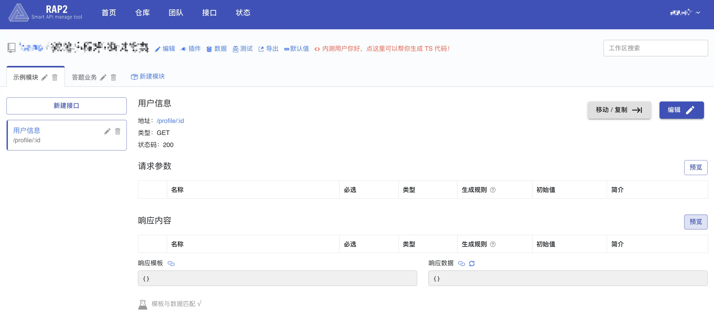
Task: Click the 工作区搜索 search field
Action: [655, 48]
